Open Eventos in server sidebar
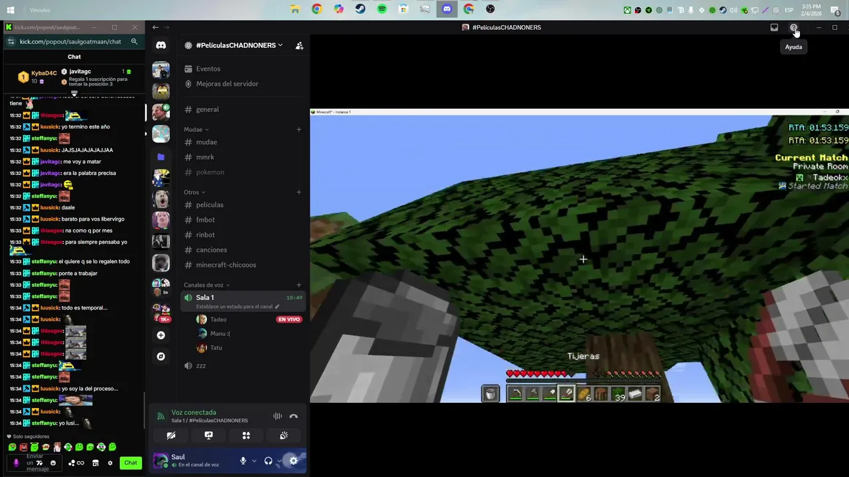849x477 pixels. (x=243, y=69)
